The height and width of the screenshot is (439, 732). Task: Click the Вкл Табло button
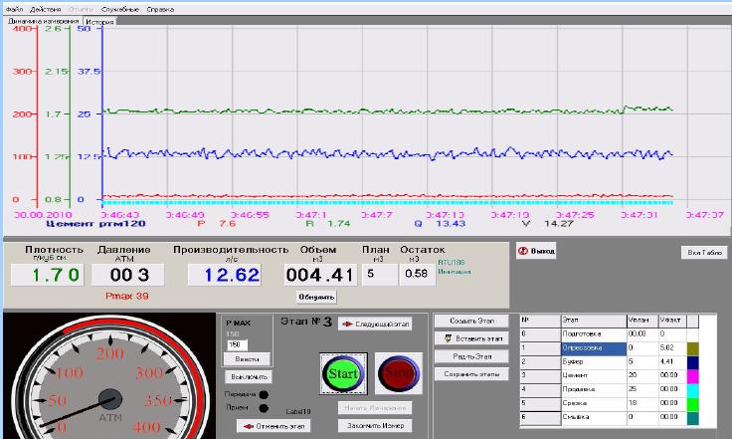click(704, 252)
